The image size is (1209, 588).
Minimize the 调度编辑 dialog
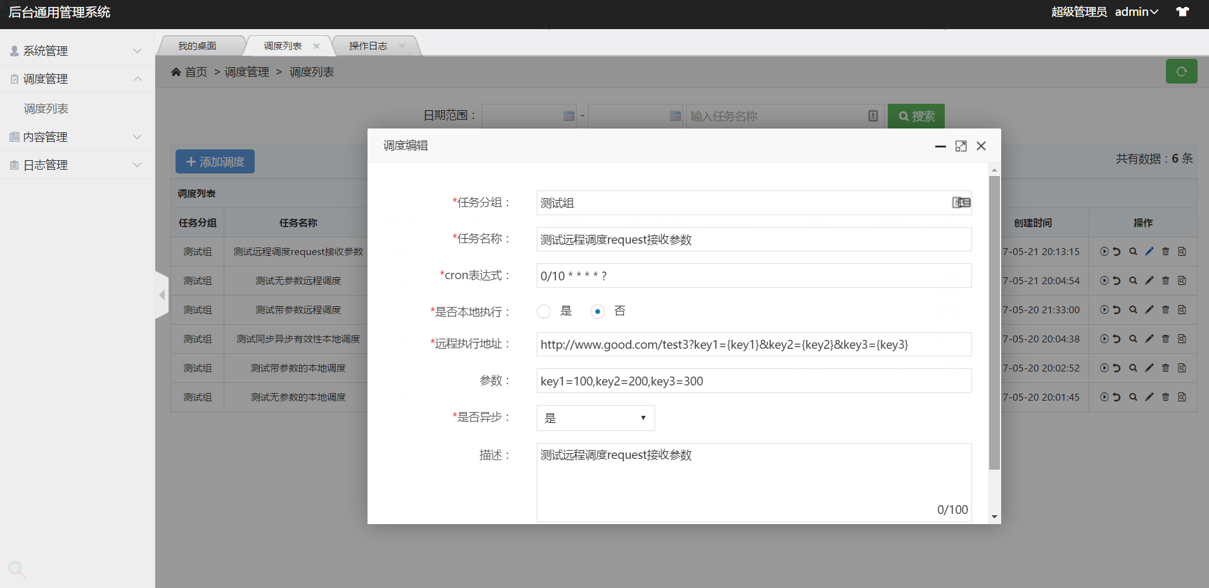[940, 146]
